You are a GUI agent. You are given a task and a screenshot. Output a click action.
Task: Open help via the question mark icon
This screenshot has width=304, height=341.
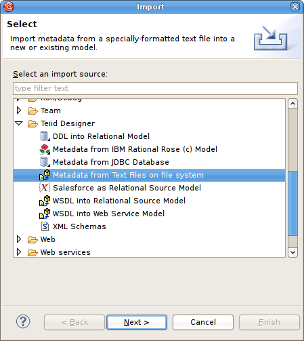pos(23,321)
